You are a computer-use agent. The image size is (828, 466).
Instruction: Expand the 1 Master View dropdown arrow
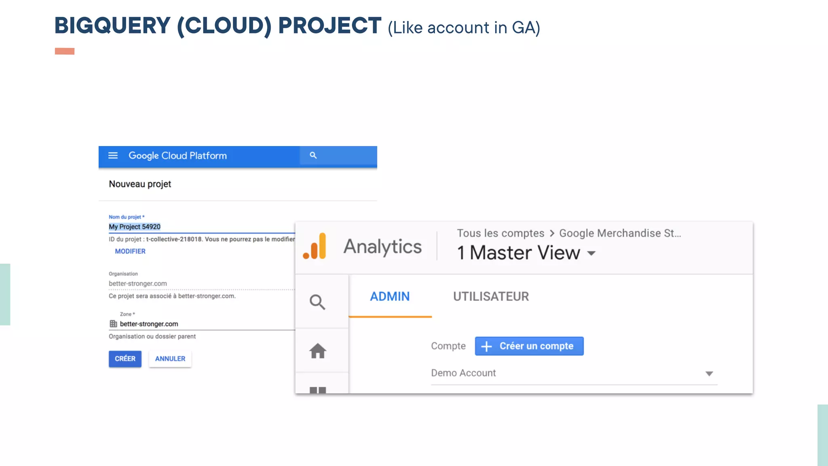[591, 254]
